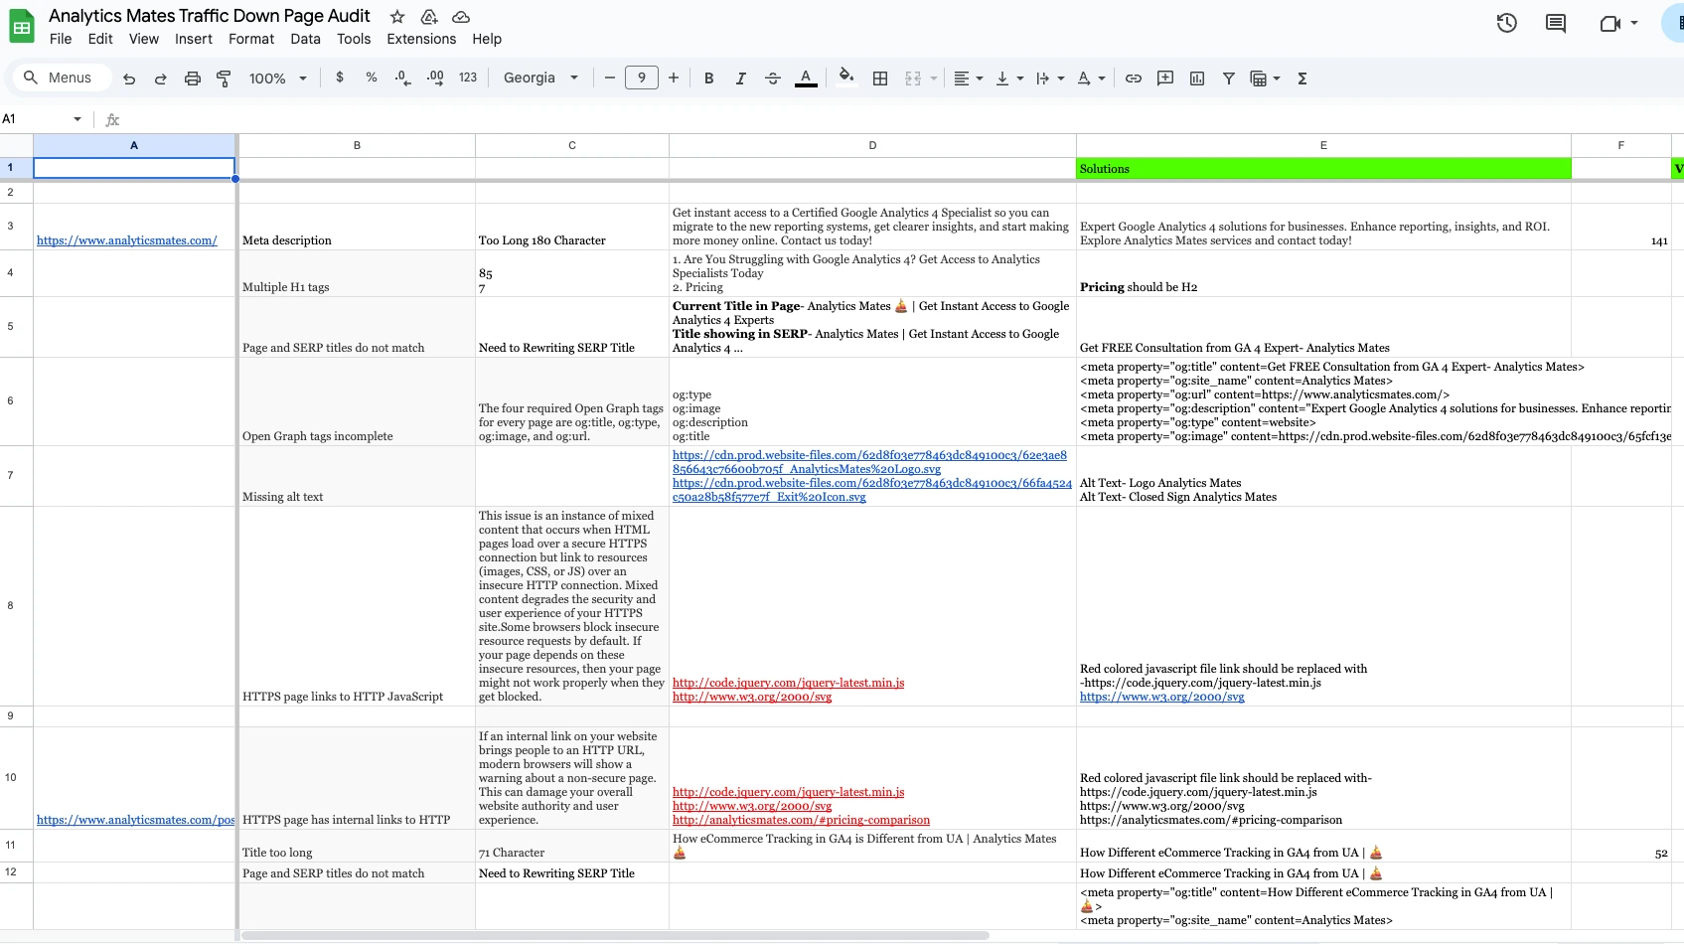The image size is (1684, 944).
Task: Open the functions sigma icon
Action: (x=1302, y=79)
